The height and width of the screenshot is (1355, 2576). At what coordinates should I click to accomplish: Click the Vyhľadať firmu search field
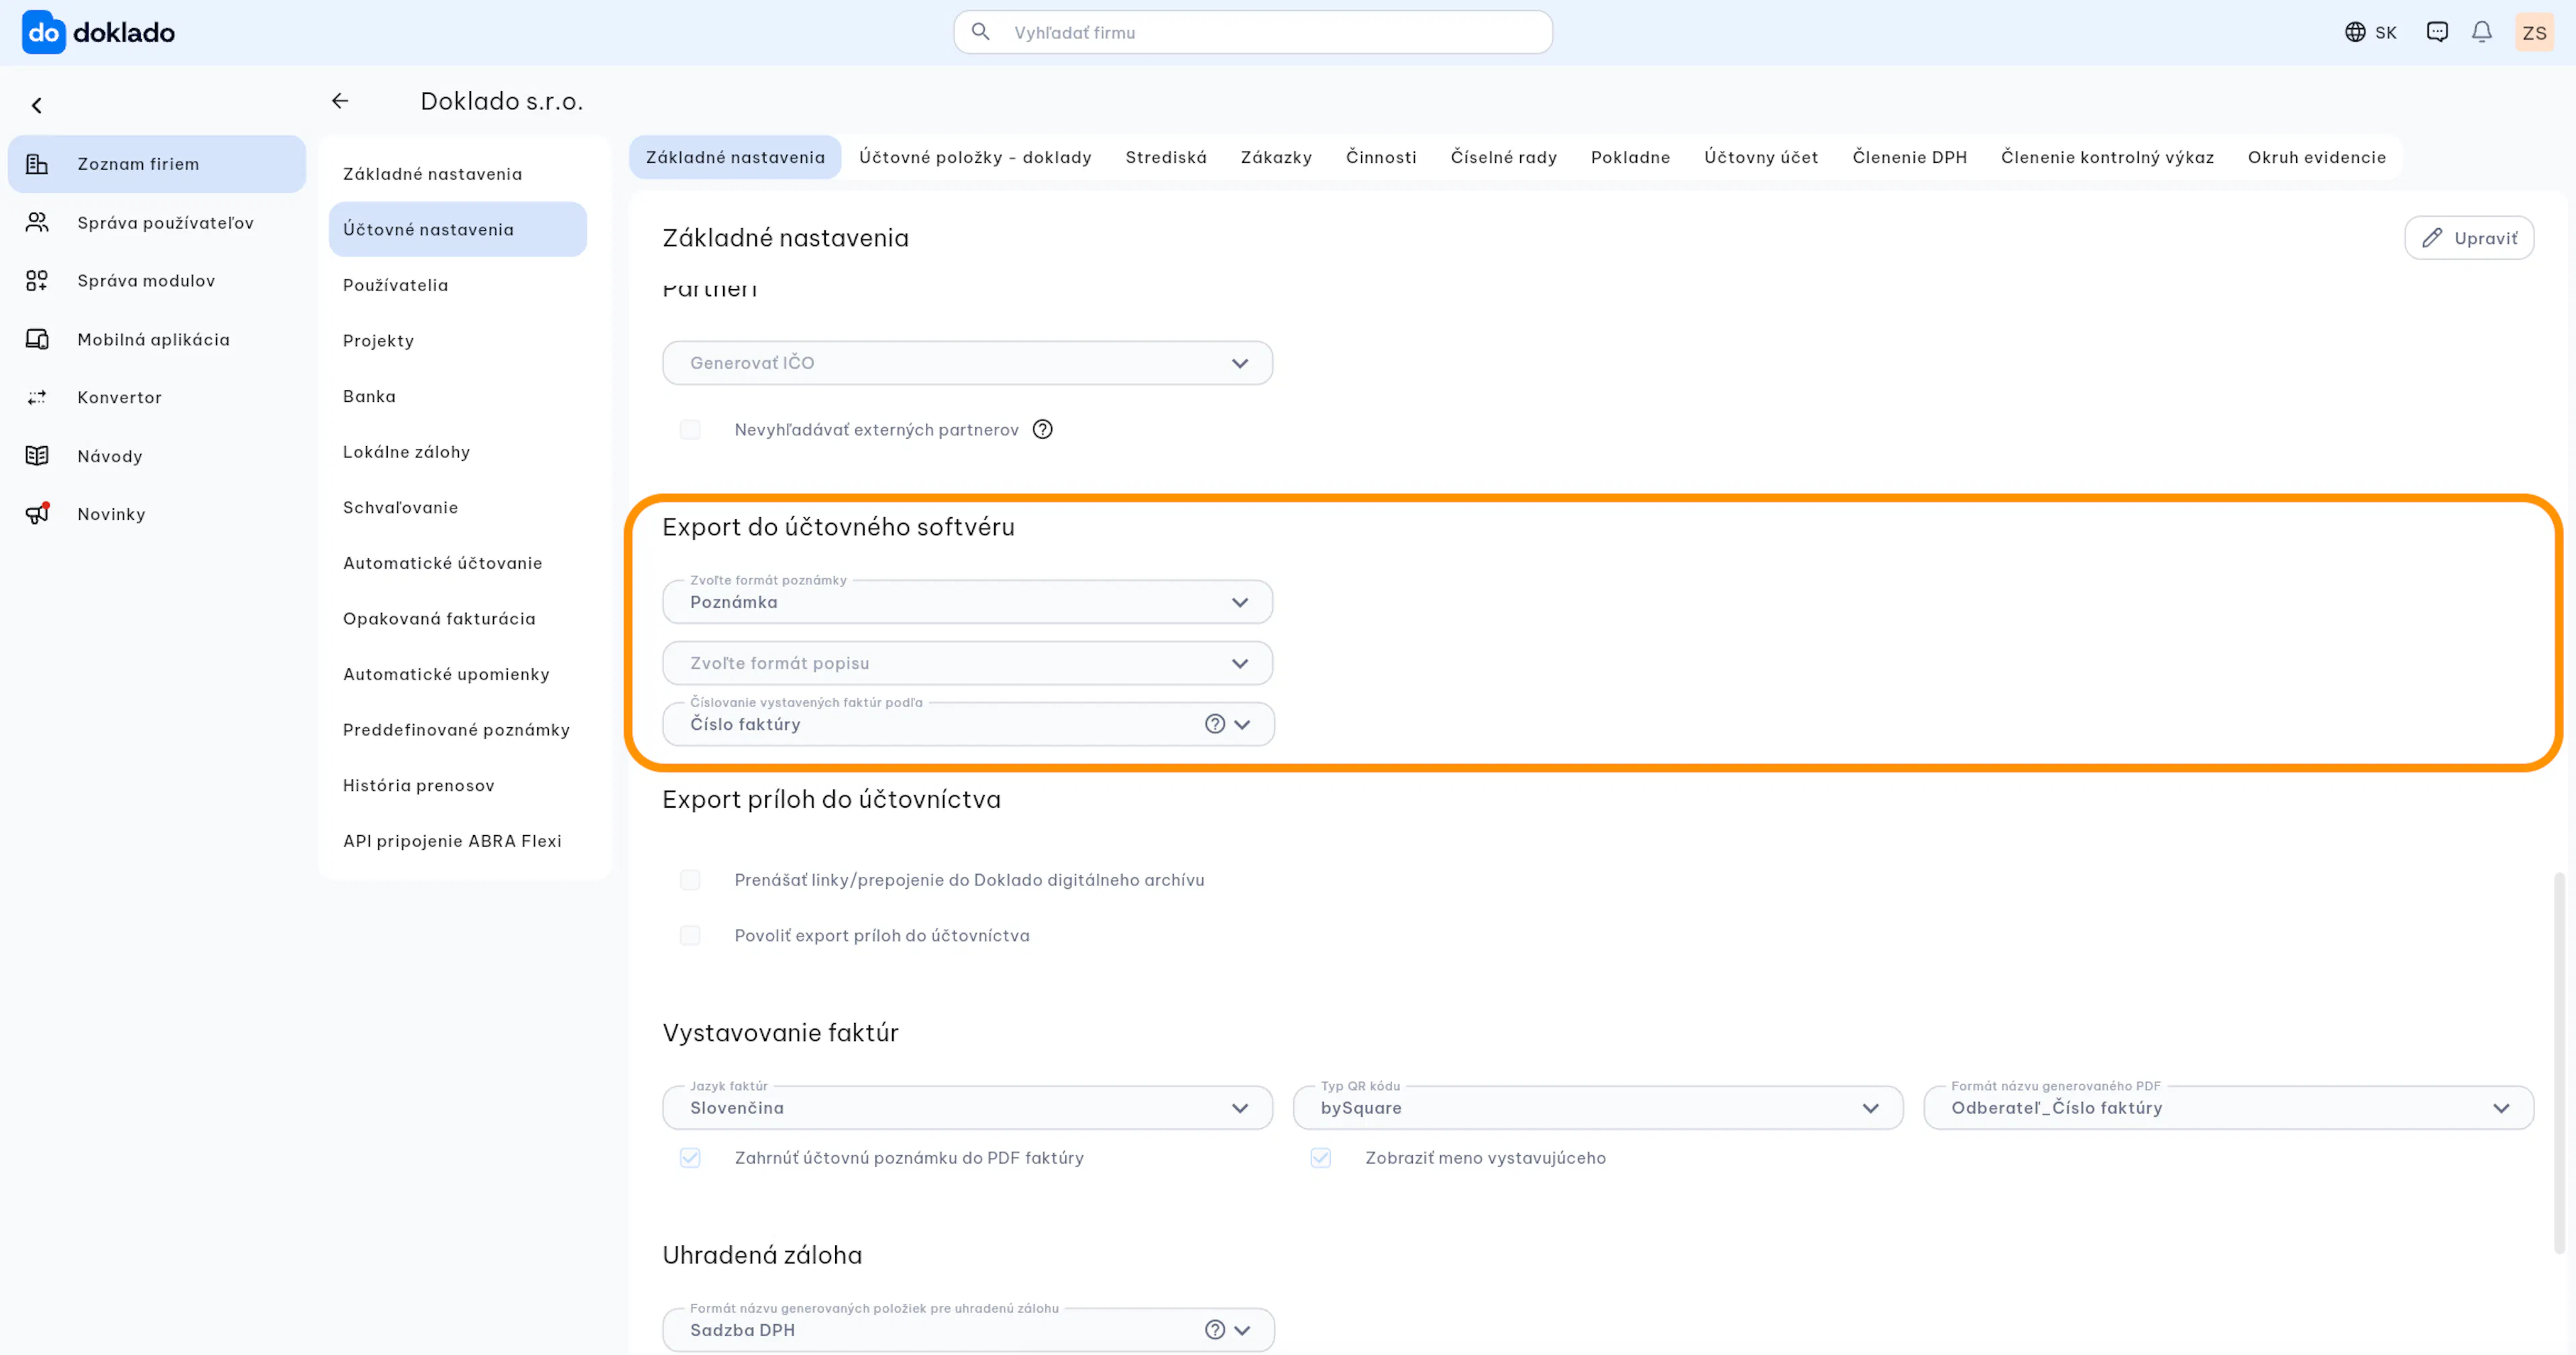pos(1252,32)
